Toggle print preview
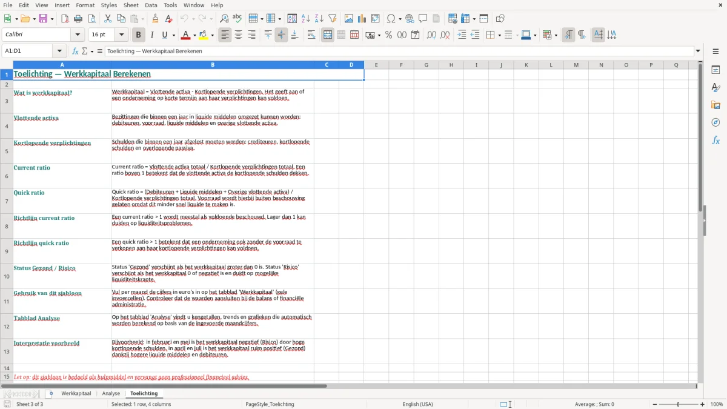 point(91,19)
